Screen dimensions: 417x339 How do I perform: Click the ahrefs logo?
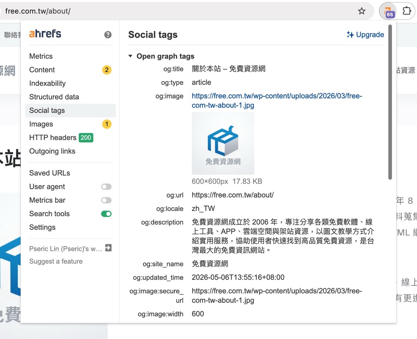point(45,34)
